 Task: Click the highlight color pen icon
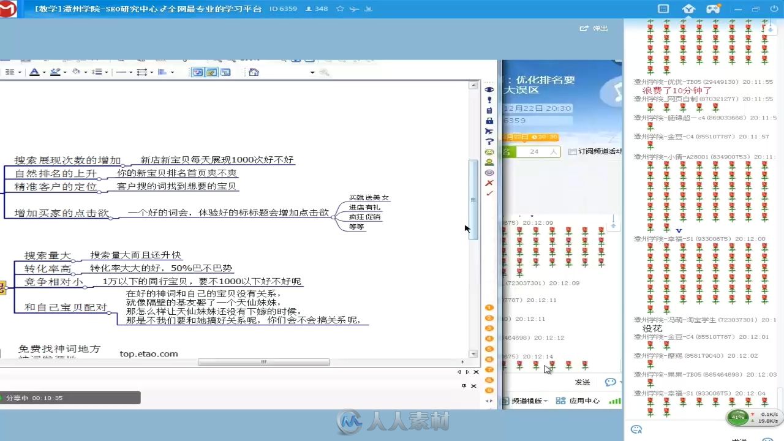[x=55, y=72]
